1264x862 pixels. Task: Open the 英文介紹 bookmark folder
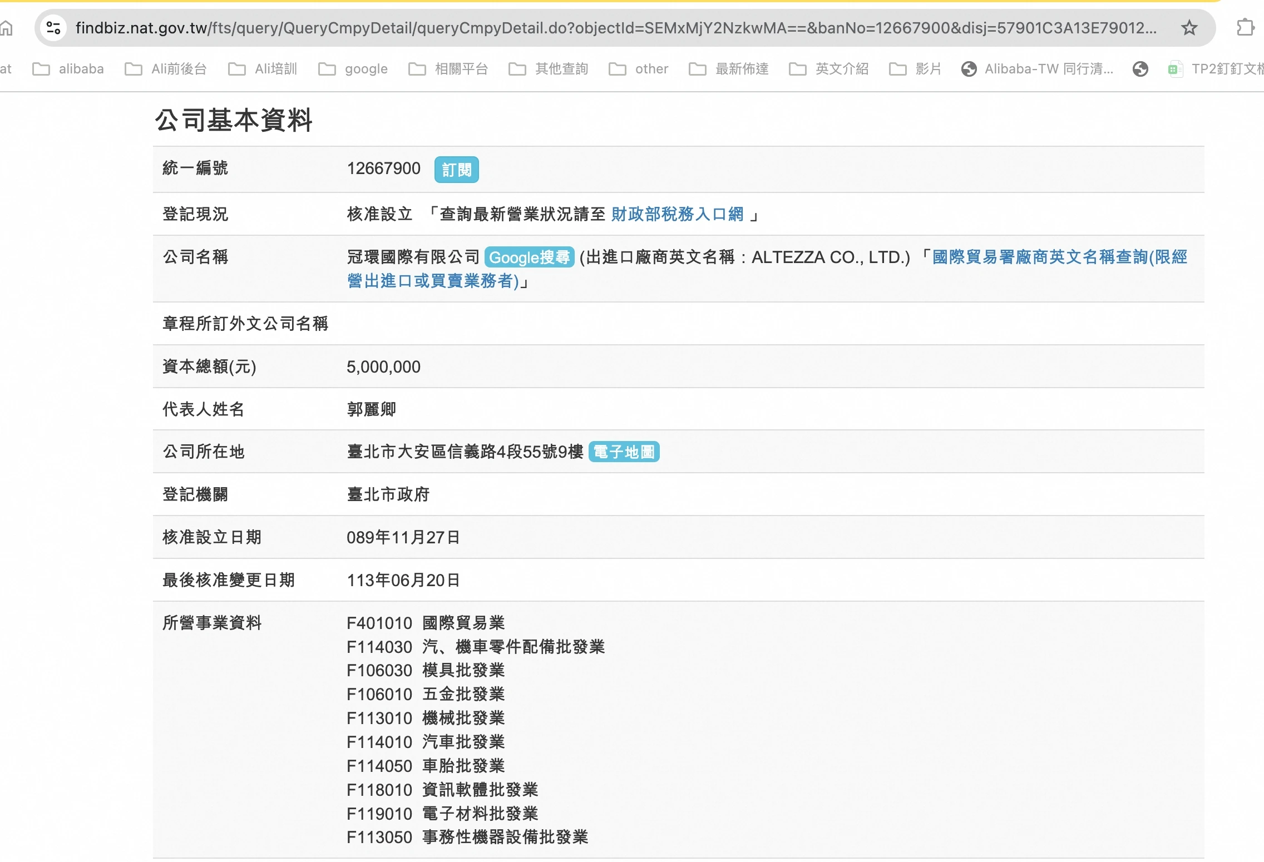point(829,69)
